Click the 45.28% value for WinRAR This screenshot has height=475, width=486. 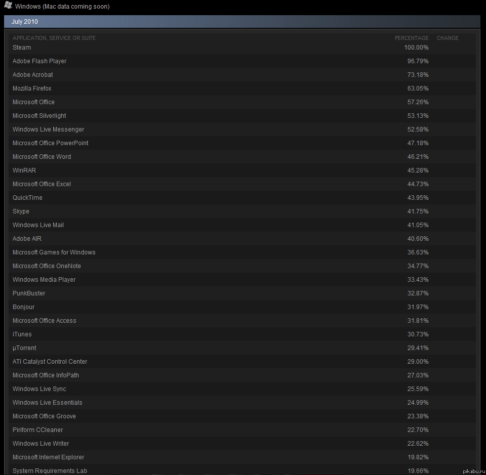click(x=418, y=170)
